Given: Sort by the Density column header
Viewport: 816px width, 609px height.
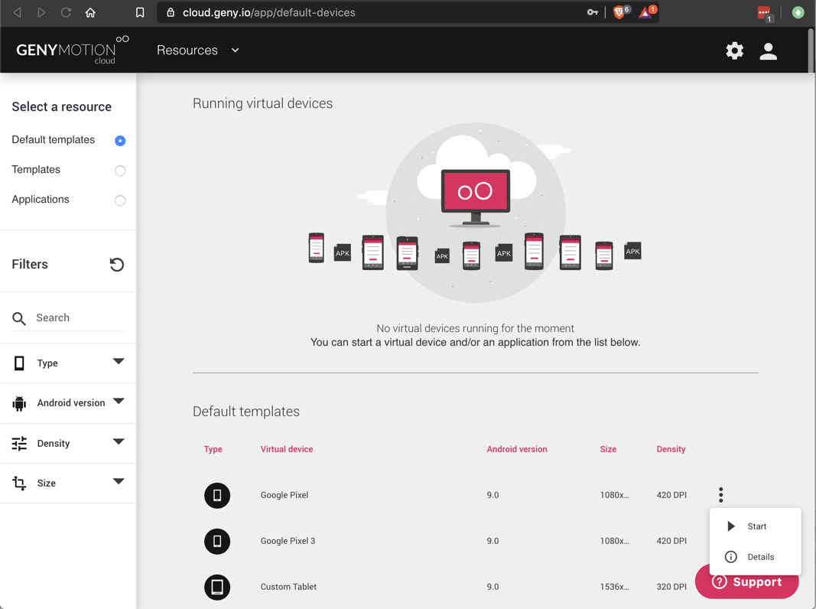Looking at the screenshot, I should click(671, 449).
